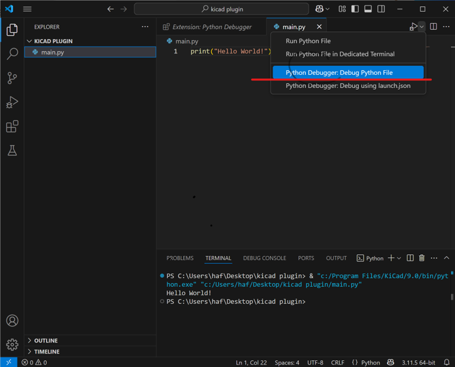Split the editor to the right
Image resolution: width=455 pixels, height=367 pixels.
point(433,27)
